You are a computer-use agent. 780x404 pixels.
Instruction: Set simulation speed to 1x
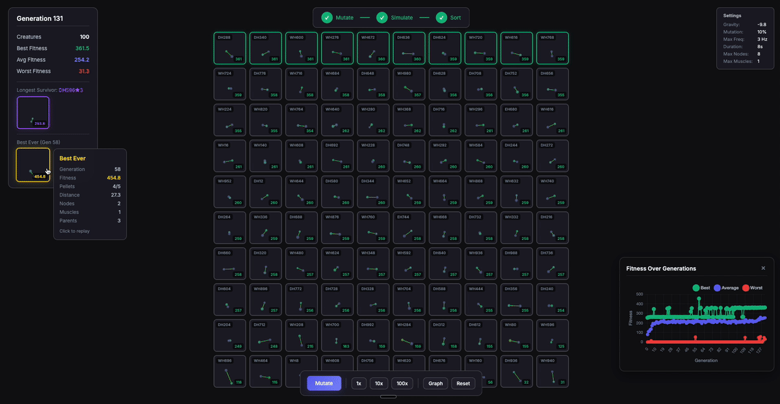coord(359,383)
